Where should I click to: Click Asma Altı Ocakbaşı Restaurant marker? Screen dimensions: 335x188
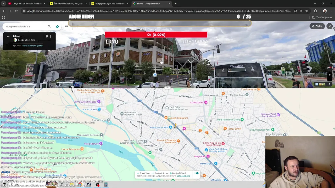(178, 141)
